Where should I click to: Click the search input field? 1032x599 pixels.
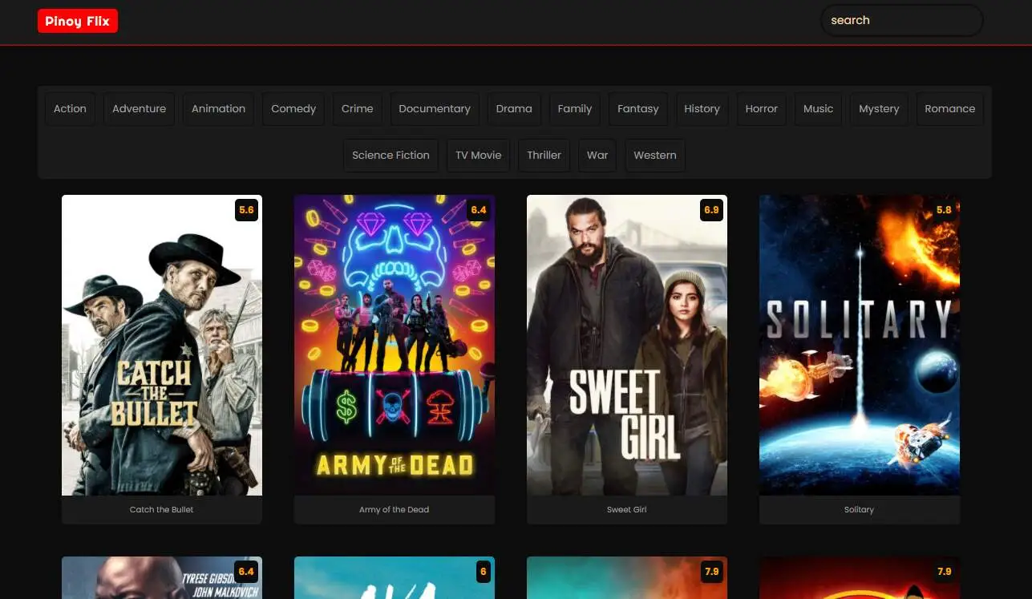click(900, 21)
